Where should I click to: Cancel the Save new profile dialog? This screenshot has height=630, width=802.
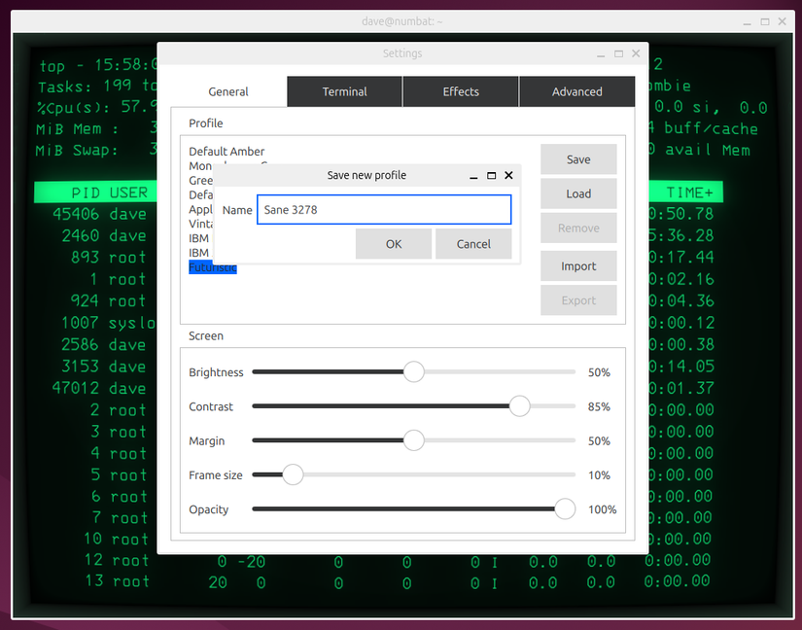click(x=473, y=244)
